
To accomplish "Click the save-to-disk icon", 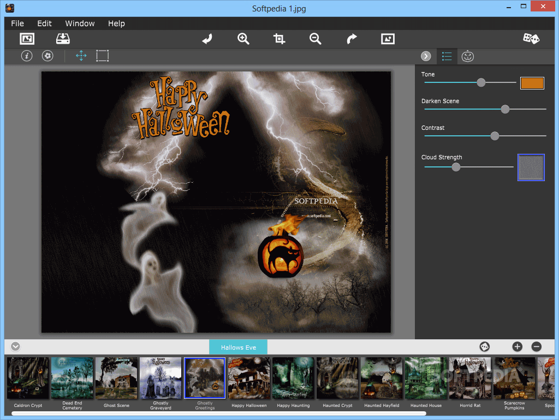I will coord(63,39).
